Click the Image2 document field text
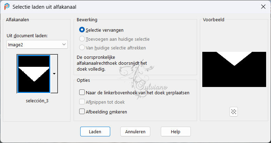The height and width of the screenshot is (143, 271). pyautogui.click(x=16, y=45)
